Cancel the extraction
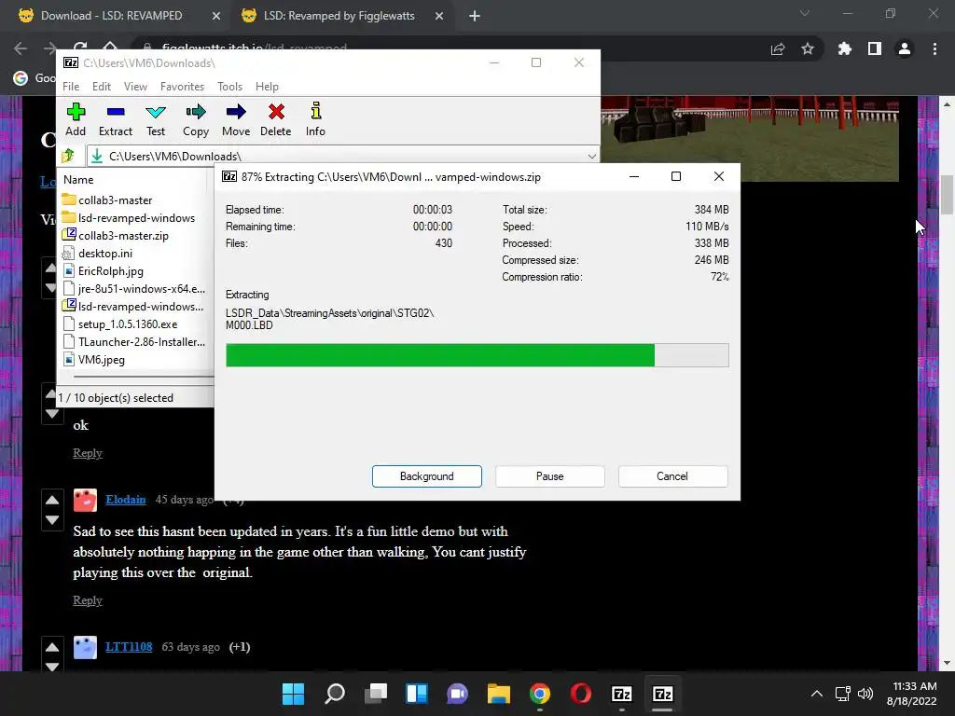Image resolution: width=955 pixels, height=716 pixels. 672,476
